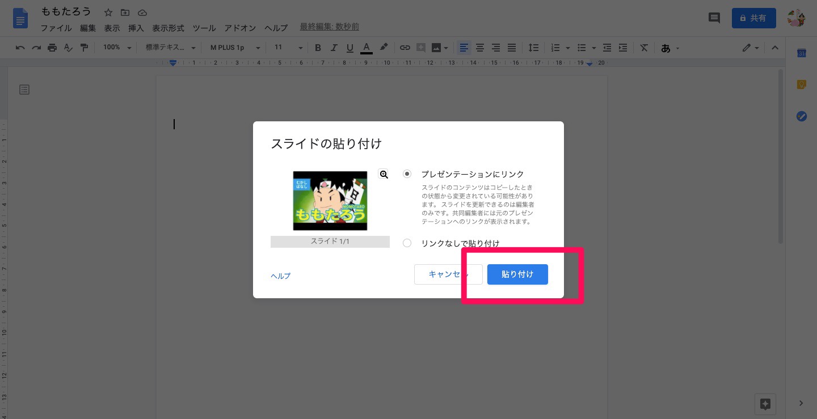Clear formatting with the Tx icon
Viewport: 817px width, 419px height.
644,48
